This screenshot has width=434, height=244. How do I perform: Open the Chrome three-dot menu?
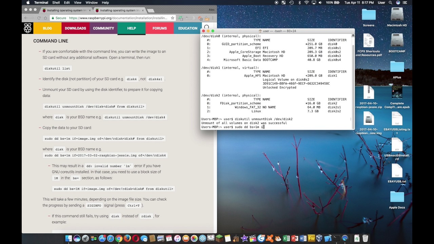213,18
